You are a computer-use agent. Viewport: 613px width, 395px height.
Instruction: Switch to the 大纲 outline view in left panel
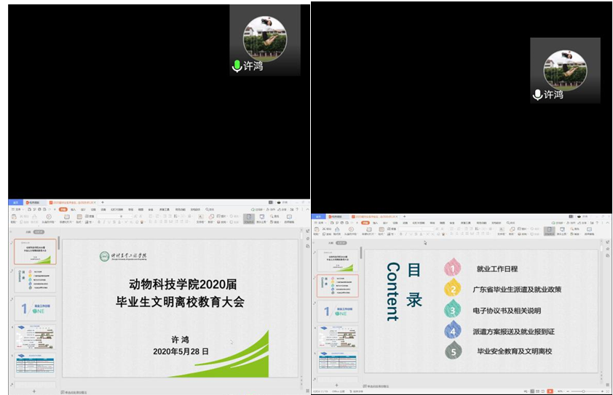click(28, 231)
